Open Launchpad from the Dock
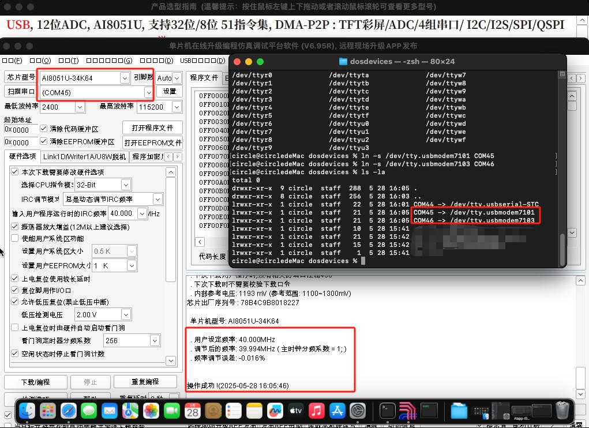 point(48,411)
